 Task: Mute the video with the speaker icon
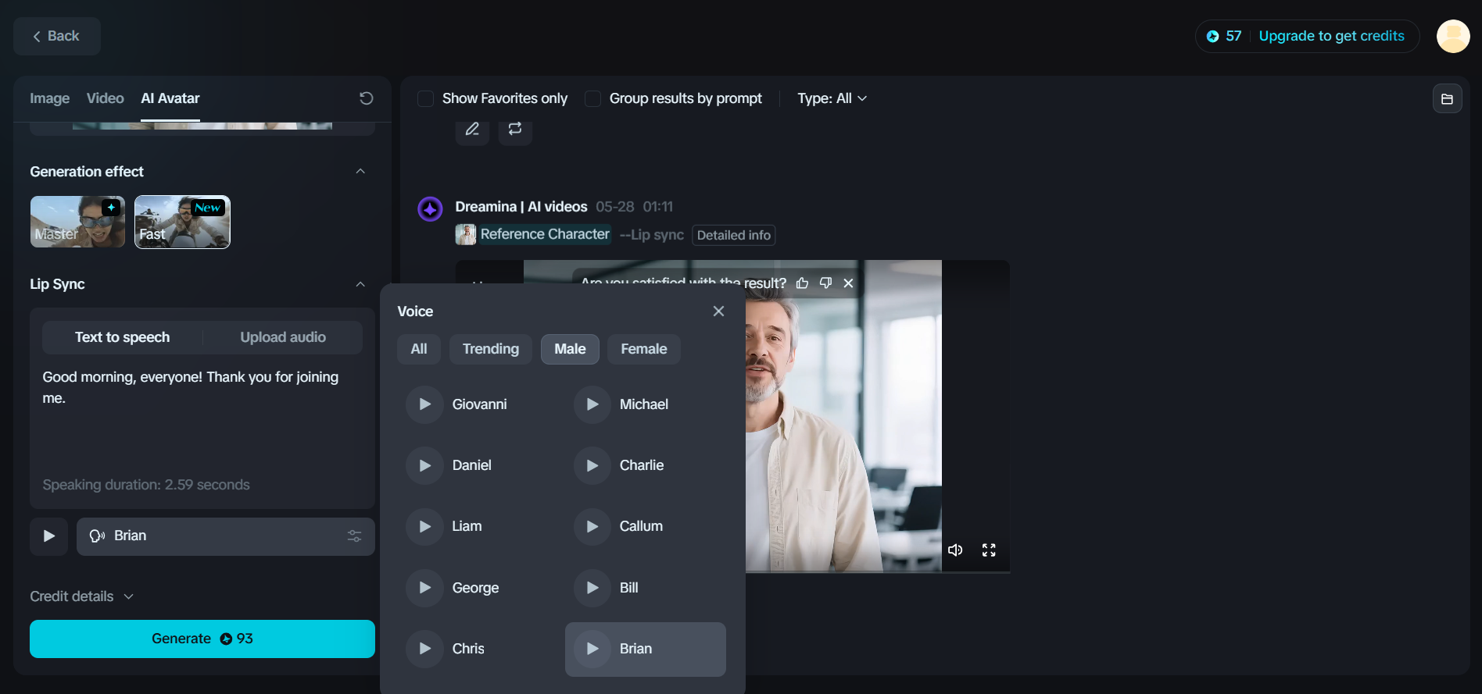point(955,550)
